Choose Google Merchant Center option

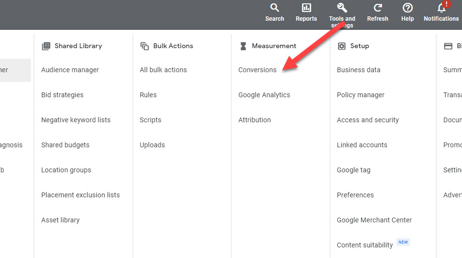374,220
